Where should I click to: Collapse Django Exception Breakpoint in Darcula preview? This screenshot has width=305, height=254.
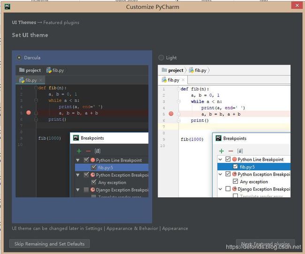pos(78,190)
